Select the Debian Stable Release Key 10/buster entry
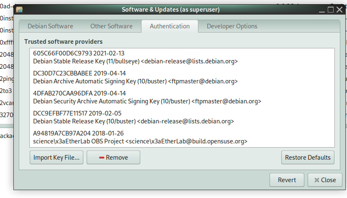 point(182,117)
